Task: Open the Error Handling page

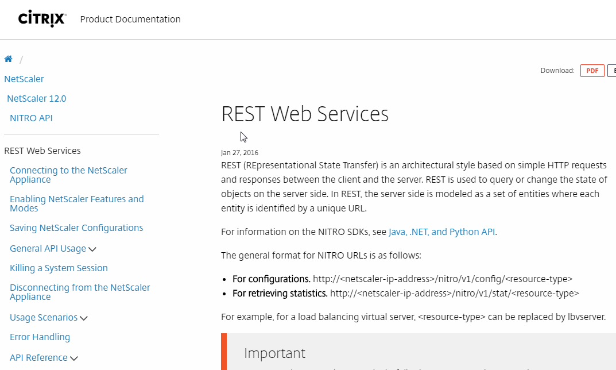Action: (x=40, y=337)
